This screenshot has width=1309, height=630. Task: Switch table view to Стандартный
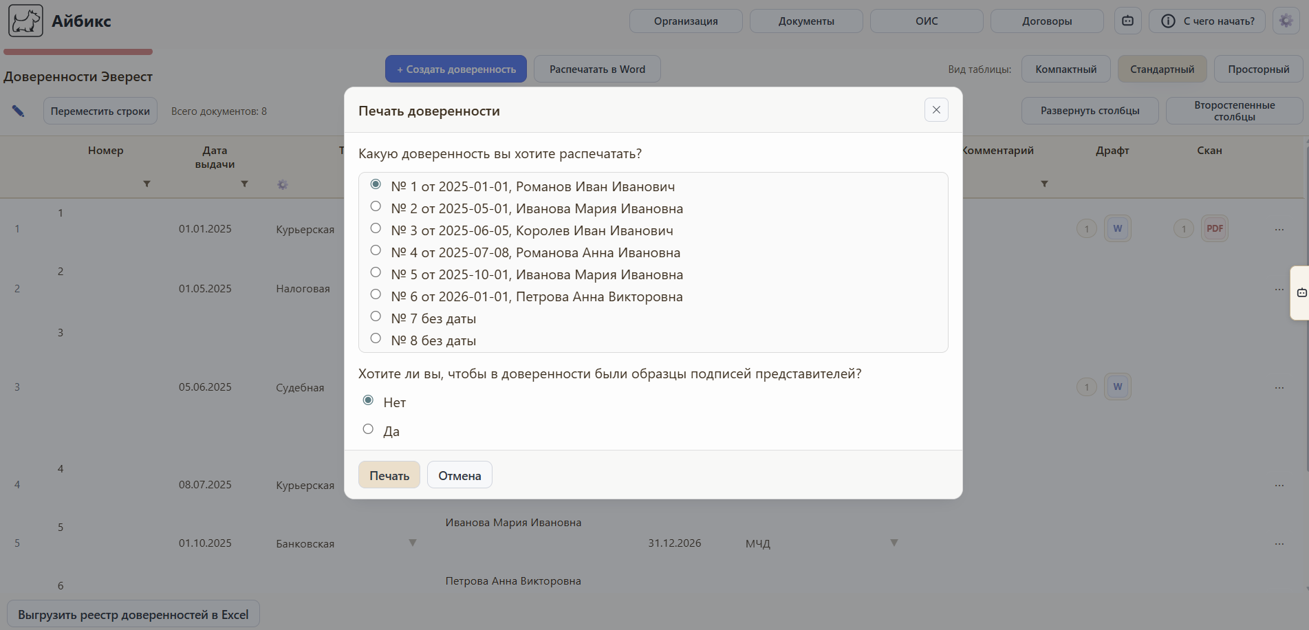[1162, 69]
